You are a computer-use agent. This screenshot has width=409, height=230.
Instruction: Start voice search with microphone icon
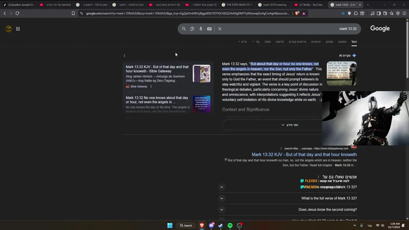coord(201,29)
